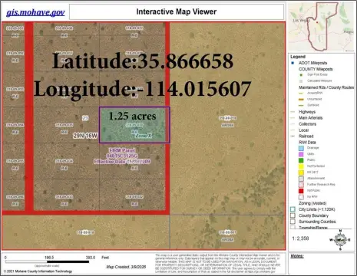Viewport: 357px width, 276px height.
Task: Click the Unsurfaced orange line symbol
Action: [x=302, y=99]
